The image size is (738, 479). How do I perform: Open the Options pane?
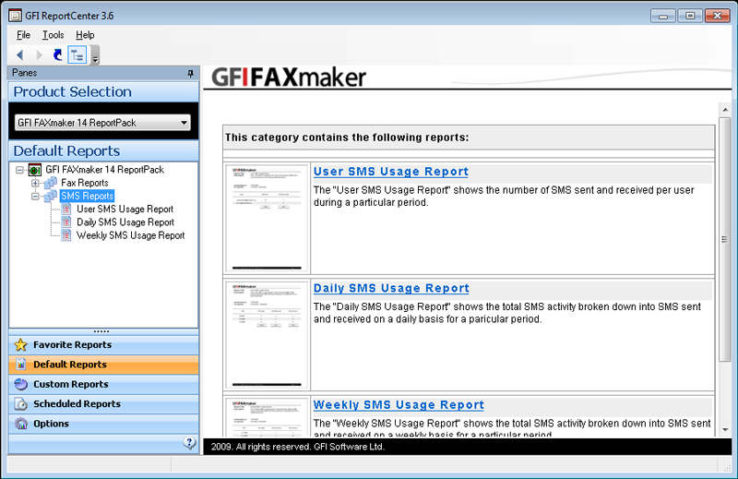pyautogui.click(x=103, y=424)
